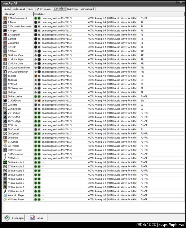The image size is (186, 228).
Task: Click the Hi Hat icon
Action: (5, 125)
